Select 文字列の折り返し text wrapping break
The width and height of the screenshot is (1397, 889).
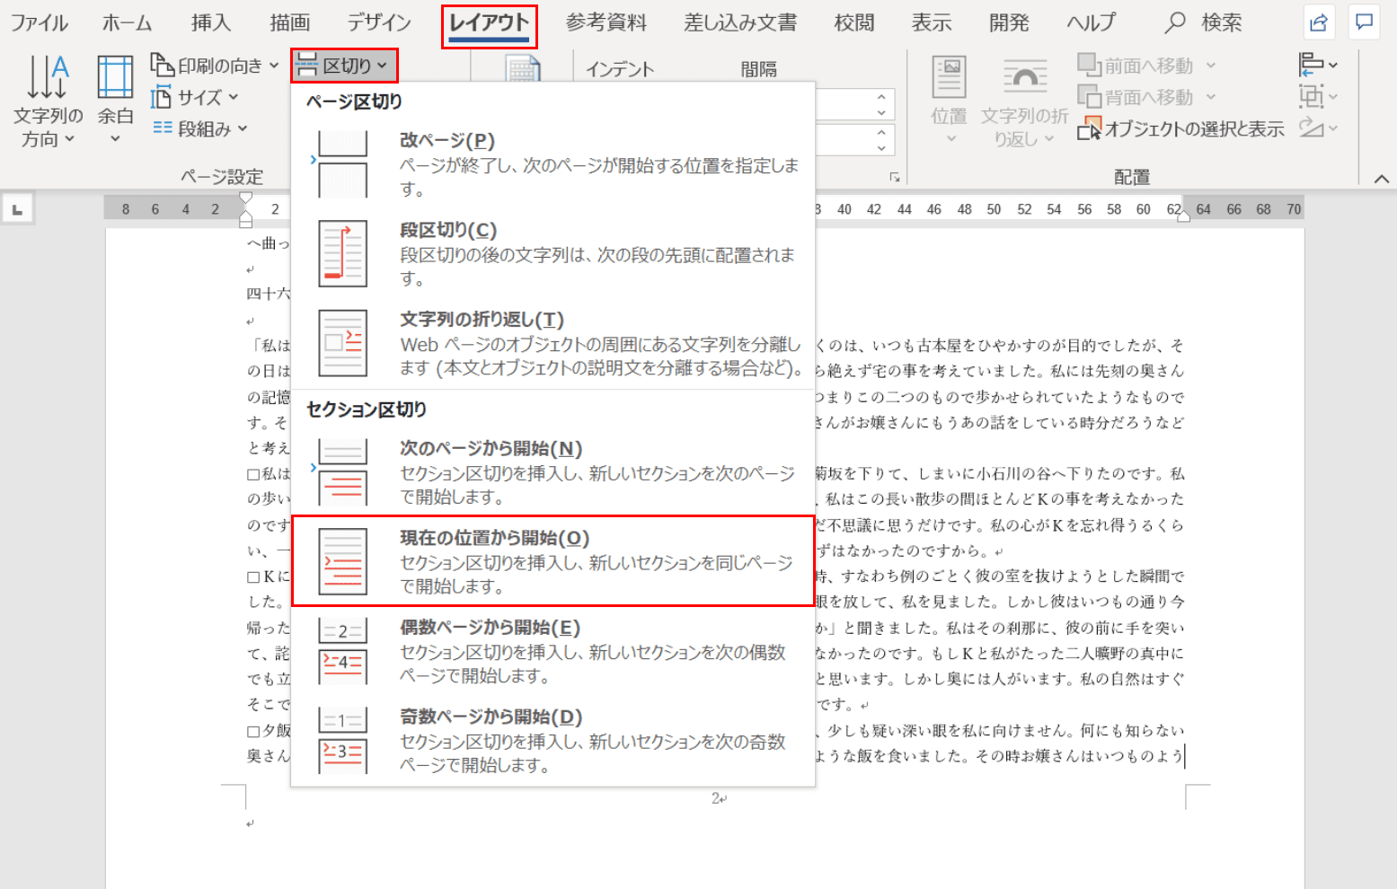coord(553,343)
